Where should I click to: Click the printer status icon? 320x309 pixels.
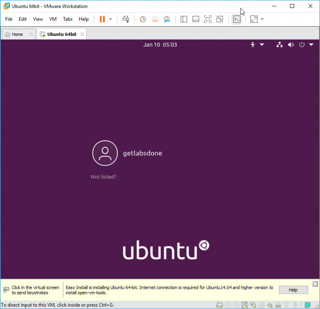point(261,305)
